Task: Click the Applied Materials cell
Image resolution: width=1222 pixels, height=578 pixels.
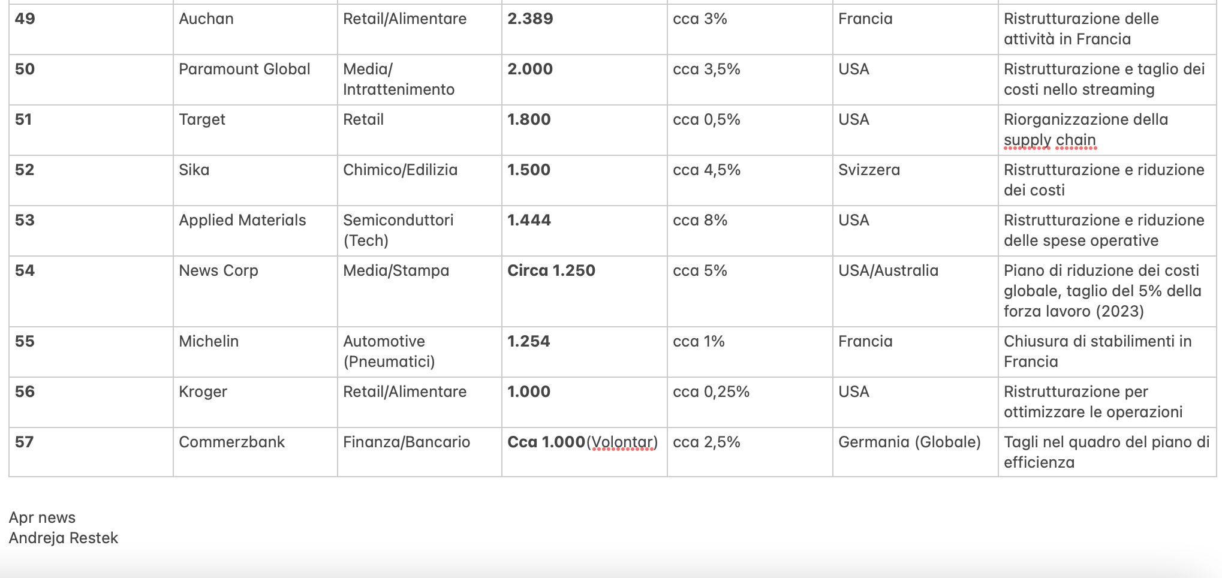Action: 242,221
